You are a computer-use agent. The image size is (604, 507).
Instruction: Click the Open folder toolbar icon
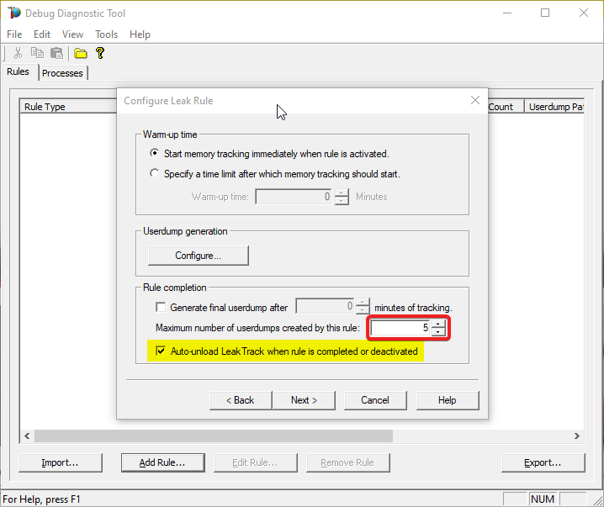[x=81, y=53]
